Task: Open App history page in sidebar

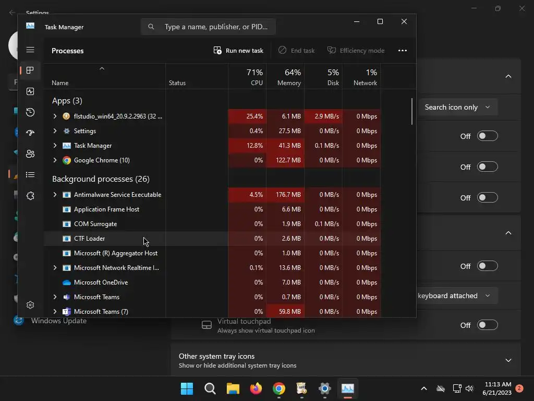Action: coord(30,112)
